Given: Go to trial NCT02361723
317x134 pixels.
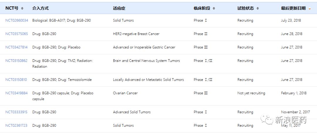Looking at the screenshot, I should (x=17, y=125).
